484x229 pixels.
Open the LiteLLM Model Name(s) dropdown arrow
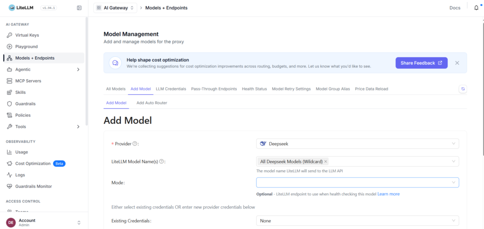[x=453, y=161]
